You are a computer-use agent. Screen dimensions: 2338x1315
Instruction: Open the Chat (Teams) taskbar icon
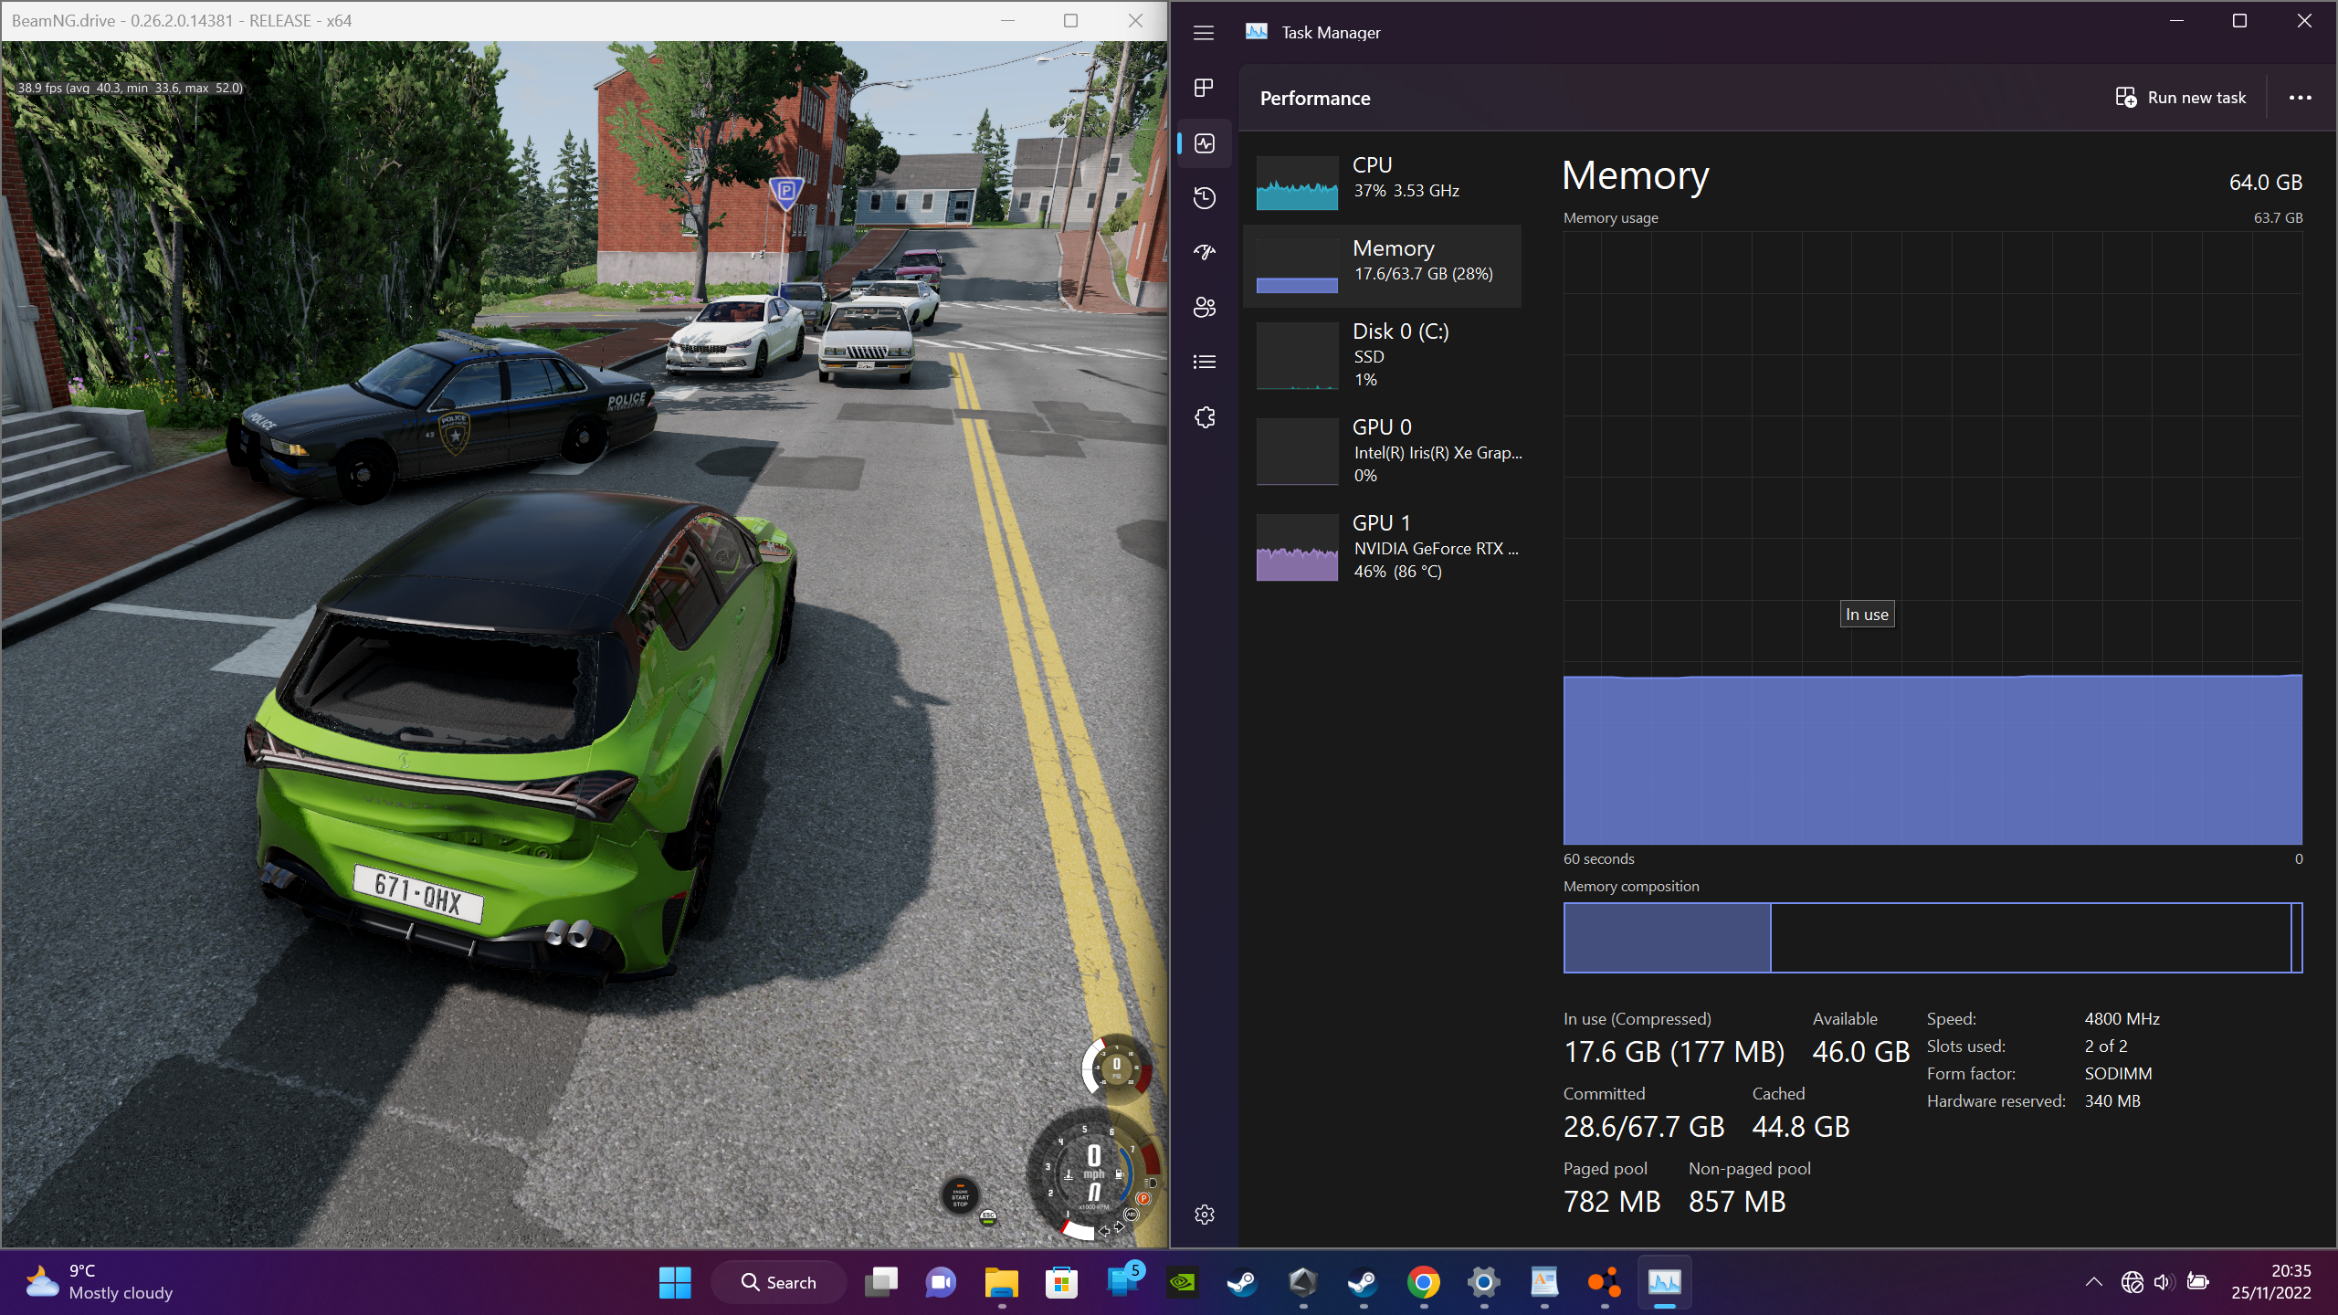941,1282
